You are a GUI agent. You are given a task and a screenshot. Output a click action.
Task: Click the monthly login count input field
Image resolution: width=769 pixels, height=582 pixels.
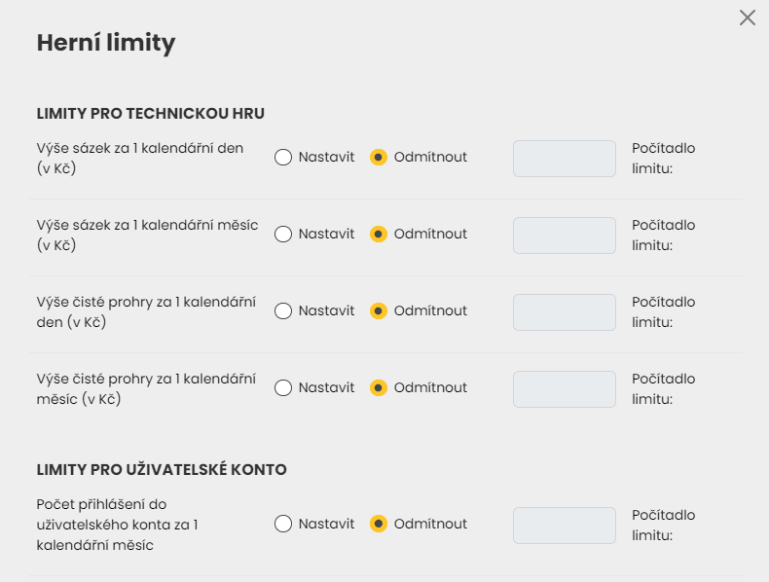(x=564, y=526)
